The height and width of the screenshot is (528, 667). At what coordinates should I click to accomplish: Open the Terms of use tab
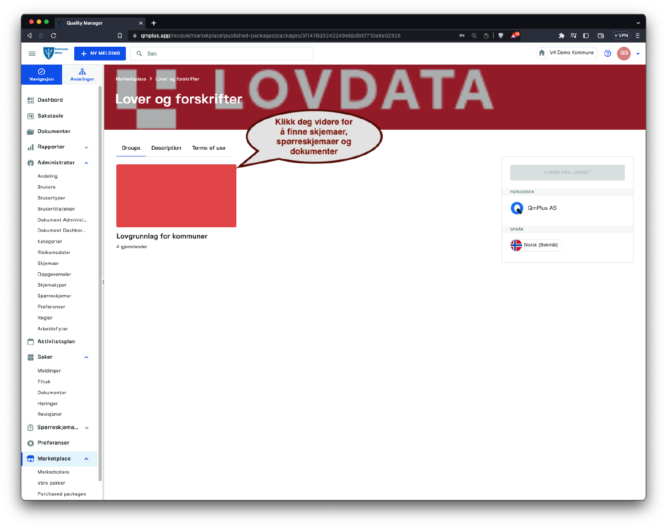[208, 148]
